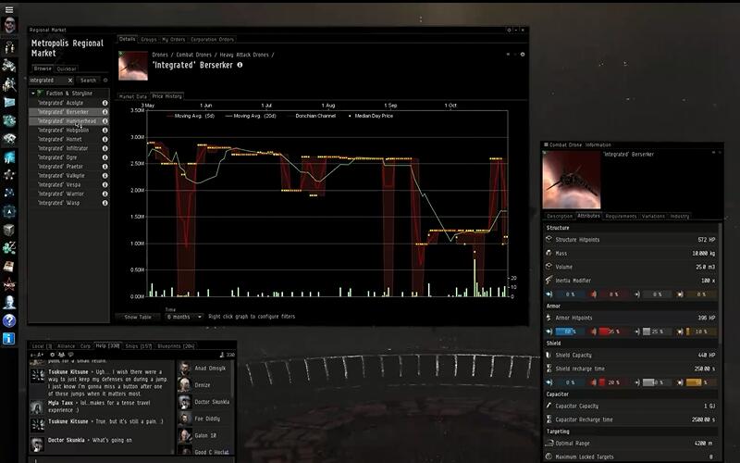Click Mgla Taxx name in chat
The image size is (740, 463).
60,403
